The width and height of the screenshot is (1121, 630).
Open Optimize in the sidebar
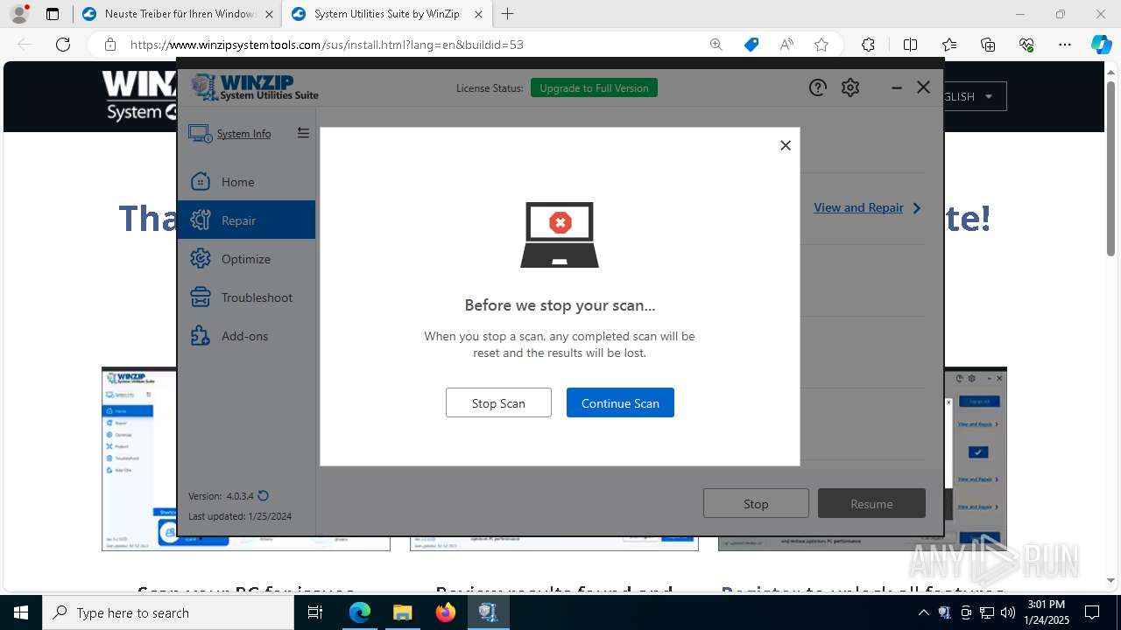tap(246, 259)
